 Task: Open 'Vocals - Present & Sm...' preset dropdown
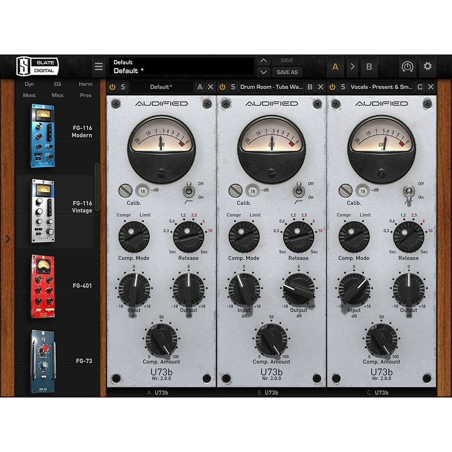[x=381, y=87]
